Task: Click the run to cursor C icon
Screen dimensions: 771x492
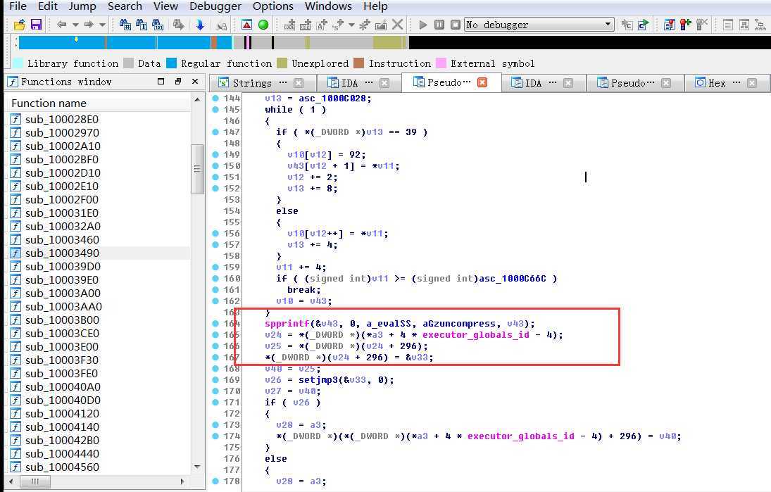Action: 627,25
